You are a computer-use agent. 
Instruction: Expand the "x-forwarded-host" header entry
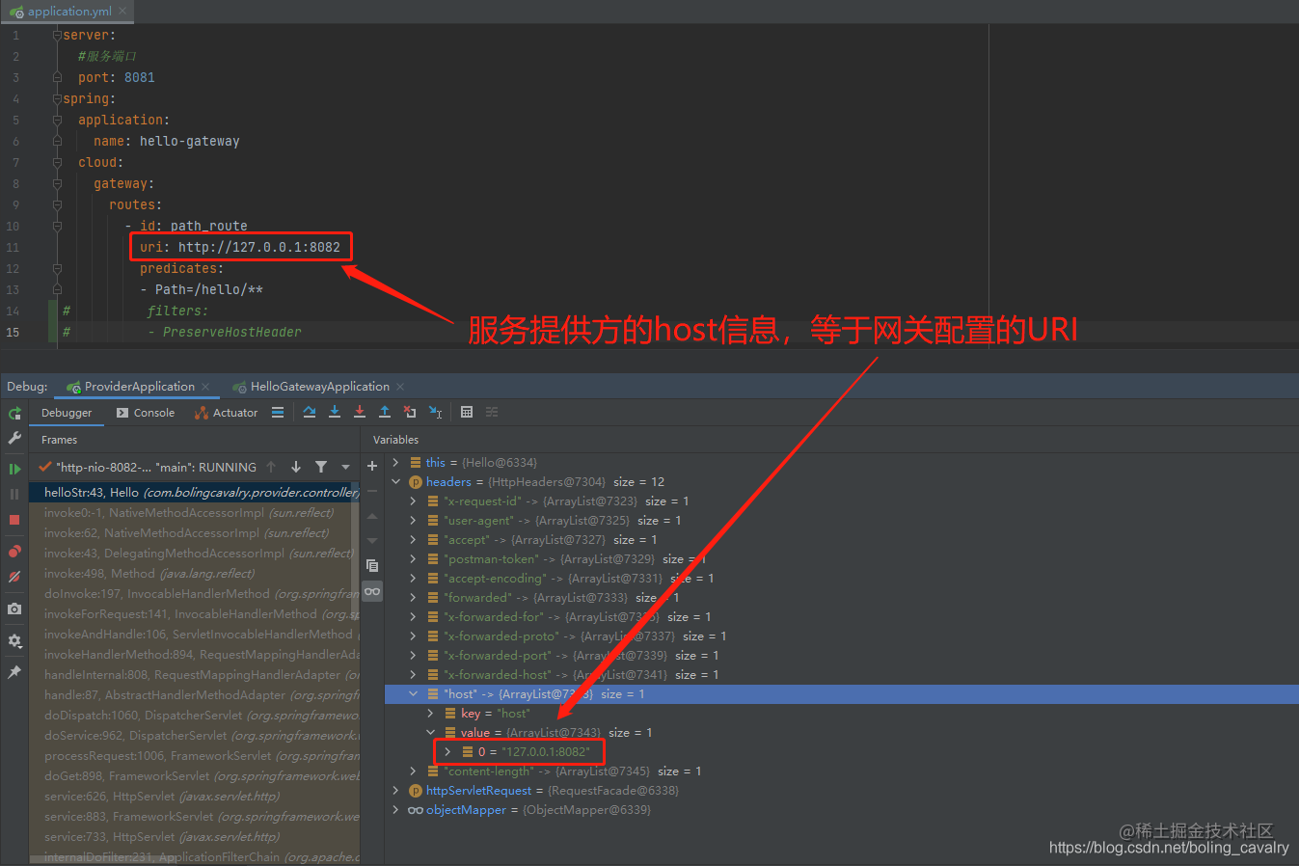pos(414,675)
